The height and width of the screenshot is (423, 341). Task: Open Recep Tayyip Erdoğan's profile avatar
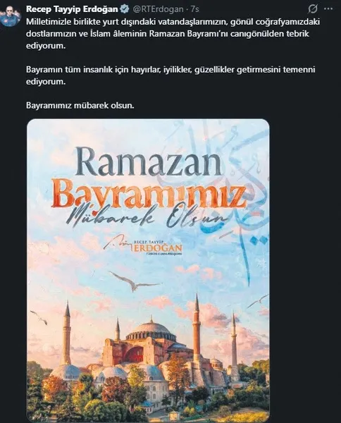click(x=11, y=16)
